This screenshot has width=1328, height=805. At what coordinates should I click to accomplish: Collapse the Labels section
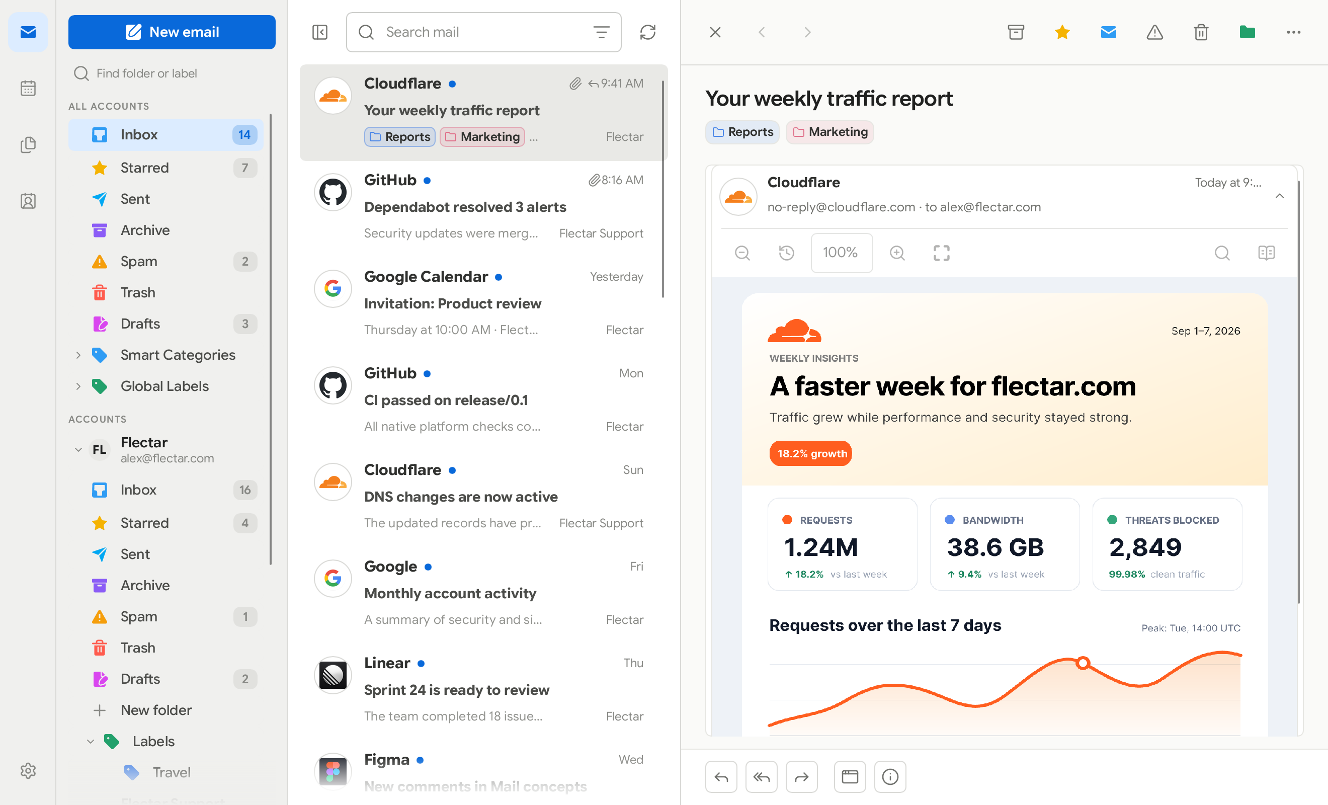point(91,742)
